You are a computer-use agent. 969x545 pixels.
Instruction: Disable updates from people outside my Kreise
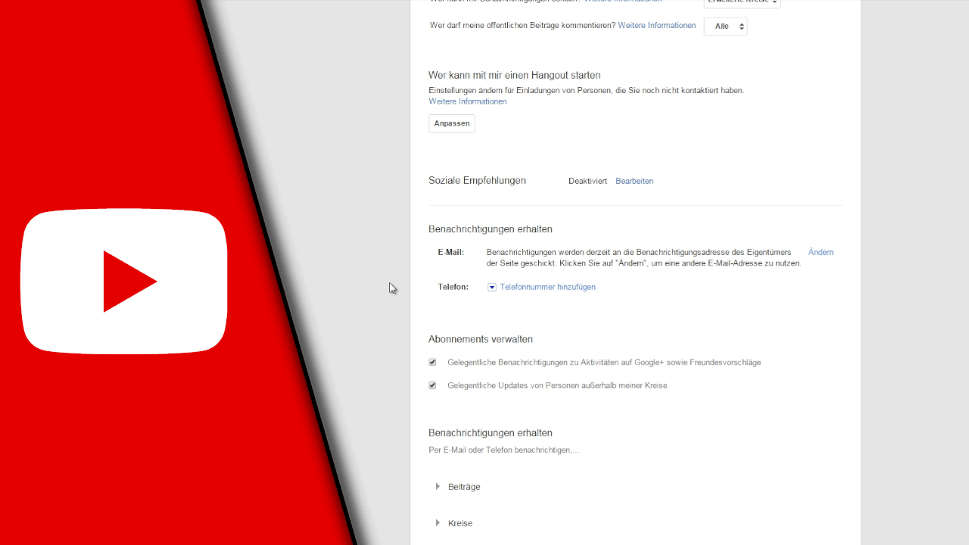(432, 385)
